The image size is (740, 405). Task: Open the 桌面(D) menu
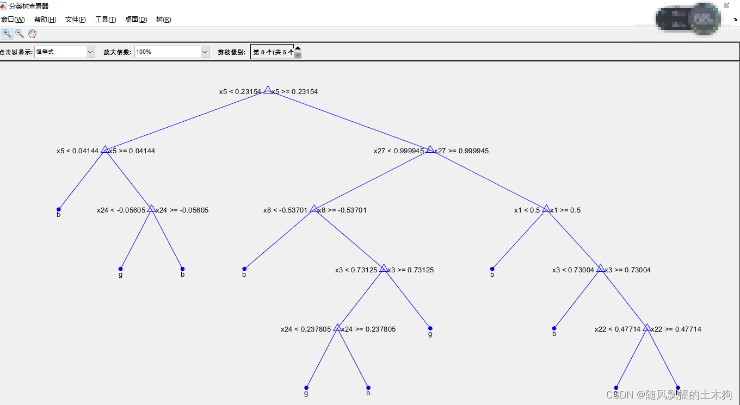pyautogui.click(x=136, y=20)
